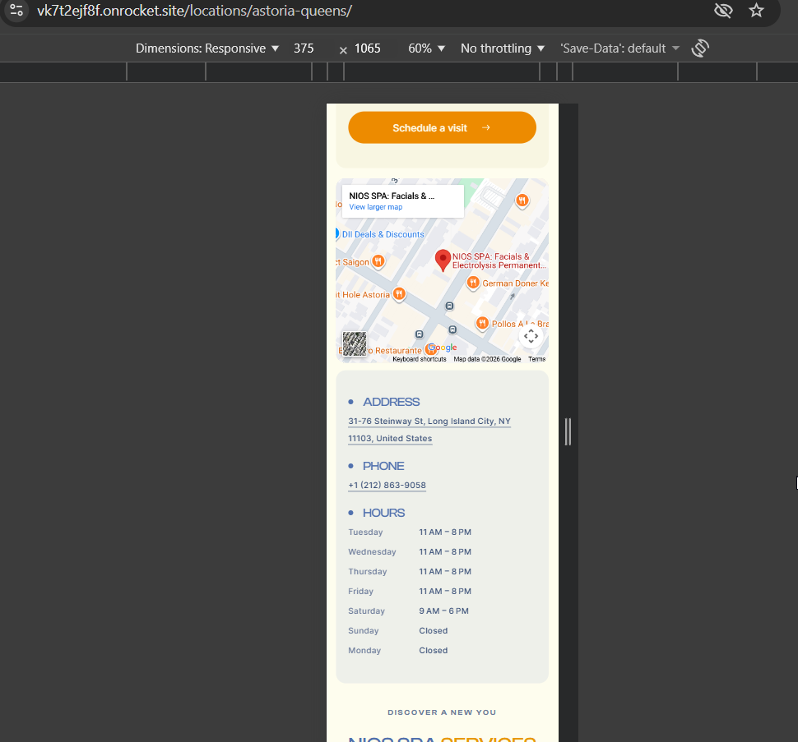Viewport: 798px width, 742px height.
Task: Click the map camera controls pan icon
Action: click(531, 336)
